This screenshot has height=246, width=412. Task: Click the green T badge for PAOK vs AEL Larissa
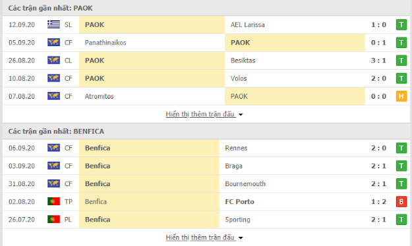click(401, 24)
